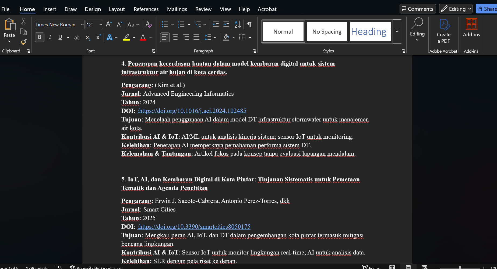Screen dimensions: 497x269
Task: Open Font dialog launcher
Action: (154, 51)
